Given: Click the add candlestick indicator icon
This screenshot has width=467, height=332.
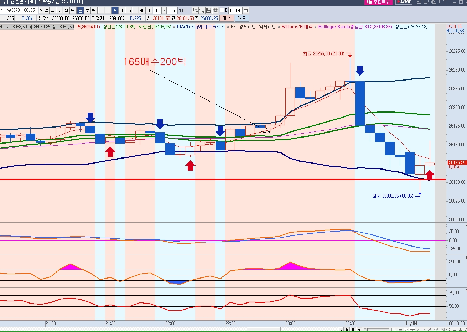Looking at the screenshot, I should click(195, 10).
